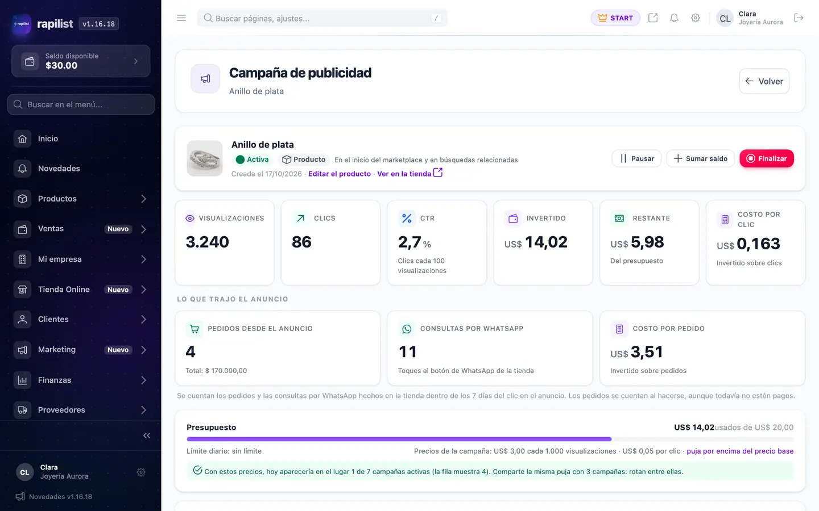Image resolution: width=819 pixels, height=511 pixels.
Task: Expand the Clientes chevron
Action: 143,320
